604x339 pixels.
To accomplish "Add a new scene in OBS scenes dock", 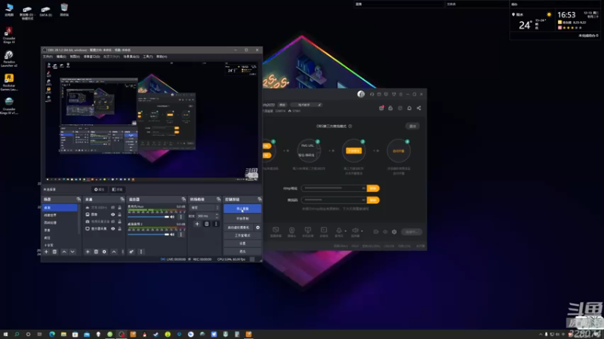I will click(x=46, y=252).
